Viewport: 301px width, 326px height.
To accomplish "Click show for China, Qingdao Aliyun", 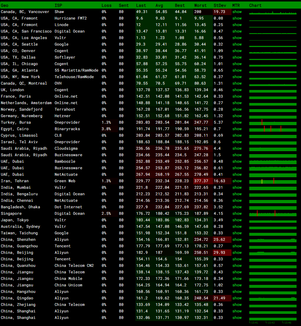I will [x=237, y=298].
